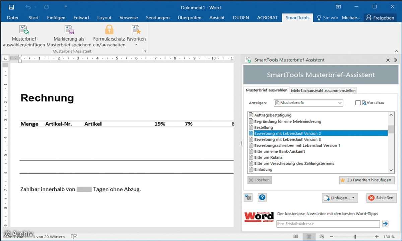Click the Löschen button
The height and width of the screenshot is (241, 402).
tap(260, 180)
